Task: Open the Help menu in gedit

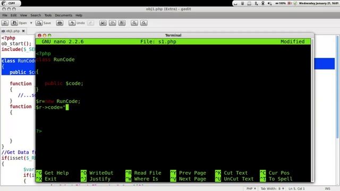Action: [79, 15]
